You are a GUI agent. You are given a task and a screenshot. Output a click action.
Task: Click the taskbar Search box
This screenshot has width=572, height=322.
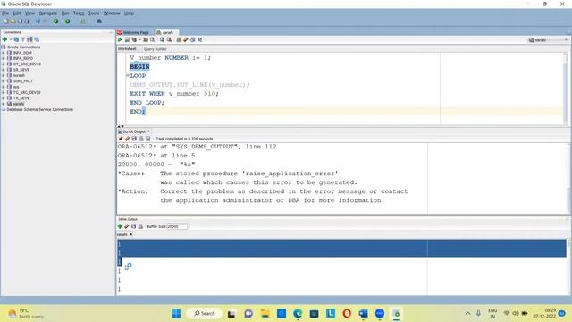(x=205, y=314)
